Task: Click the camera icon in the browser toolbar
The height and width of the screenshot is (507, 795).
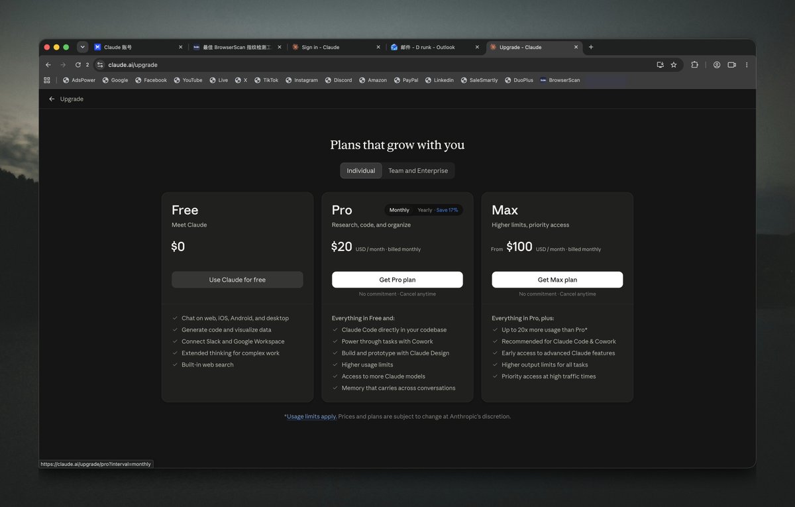Action: click(732, 65)
